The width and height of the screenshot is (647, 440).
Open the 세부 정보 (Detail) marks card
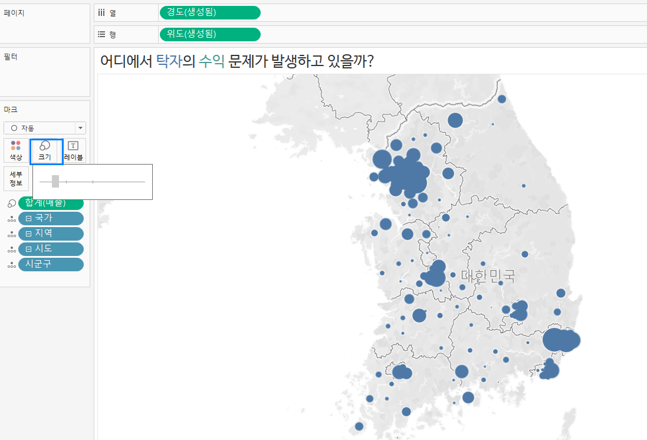tap(16, 179)
